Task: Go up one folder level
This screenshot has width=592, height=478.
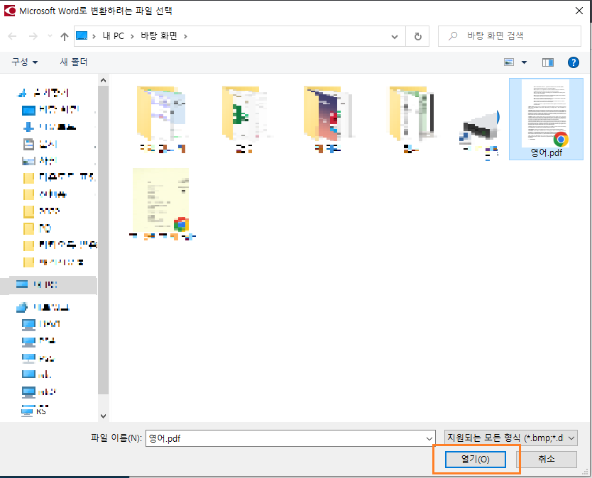Action: click(64, 36)
